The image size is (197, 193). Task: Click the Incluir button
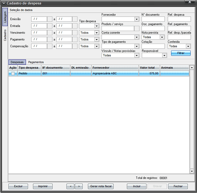136,186
